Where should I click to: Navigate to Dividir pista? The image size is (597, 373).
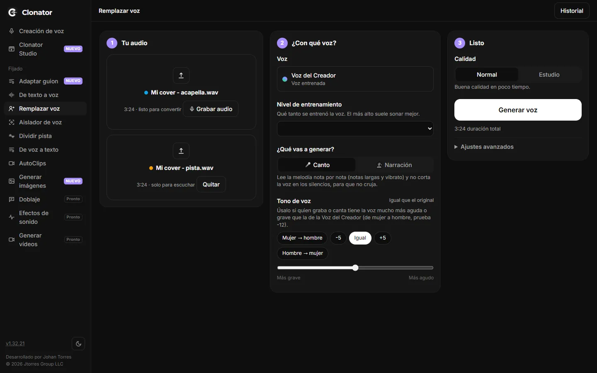[x=46, y=136]
